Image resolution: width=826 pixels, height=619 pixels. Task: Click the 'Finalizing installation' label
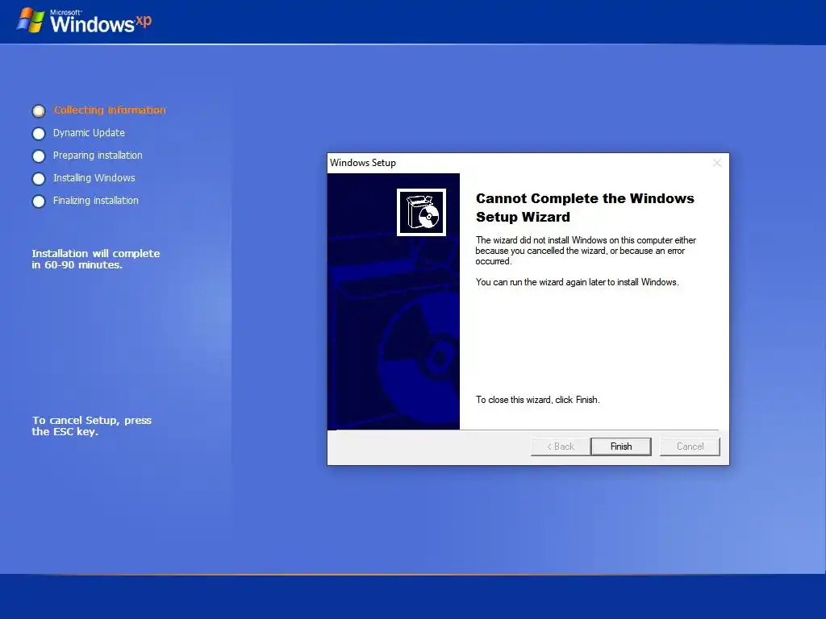pyautogui.click(x=96, y=201)
